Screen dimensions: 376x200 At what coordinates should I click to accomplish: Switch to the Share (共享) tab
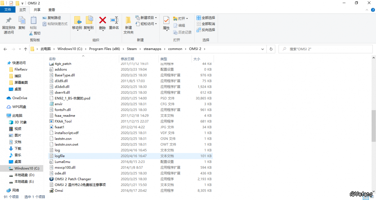point(37,10)
